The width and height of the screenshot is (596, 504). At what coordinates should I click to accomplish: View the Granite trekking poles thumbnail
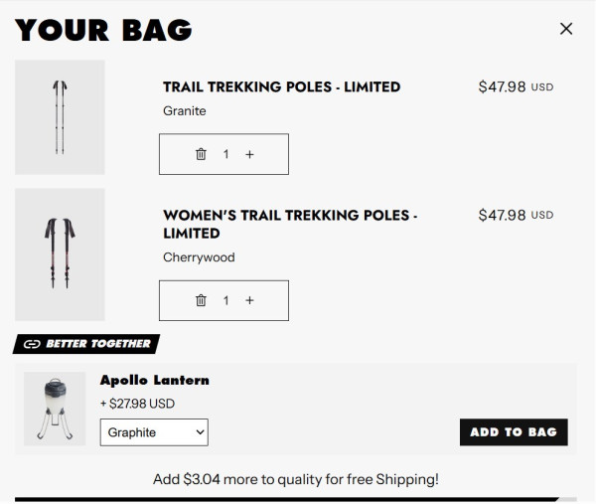point(60,117)
